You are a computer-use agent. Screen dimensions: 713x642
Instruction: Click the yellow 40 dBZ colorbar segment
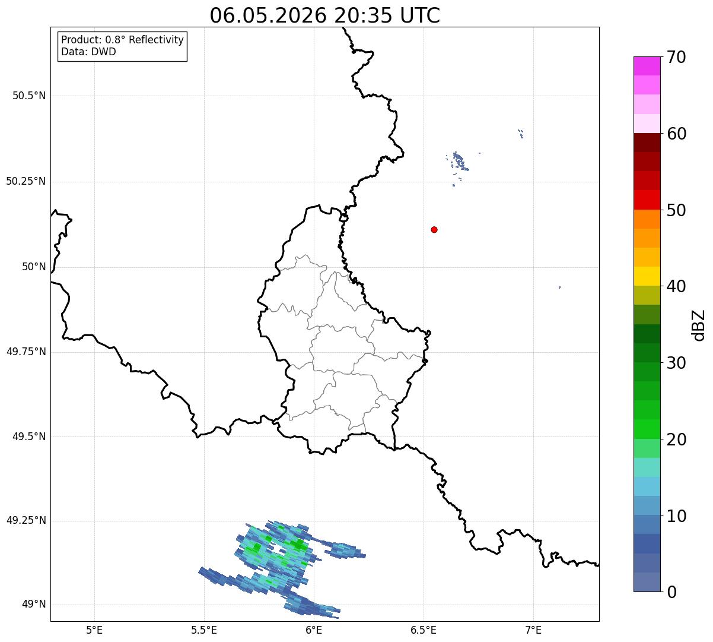[647, 276]
